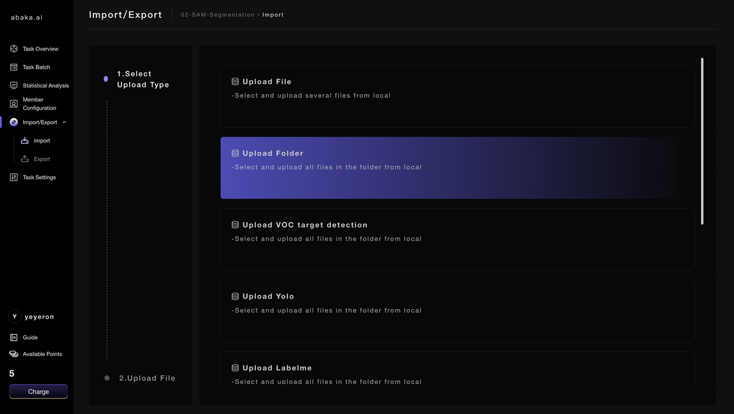Open the yeyeron user profile avatar
Screen dimensions: 734x414
click(x=14, y=317)
